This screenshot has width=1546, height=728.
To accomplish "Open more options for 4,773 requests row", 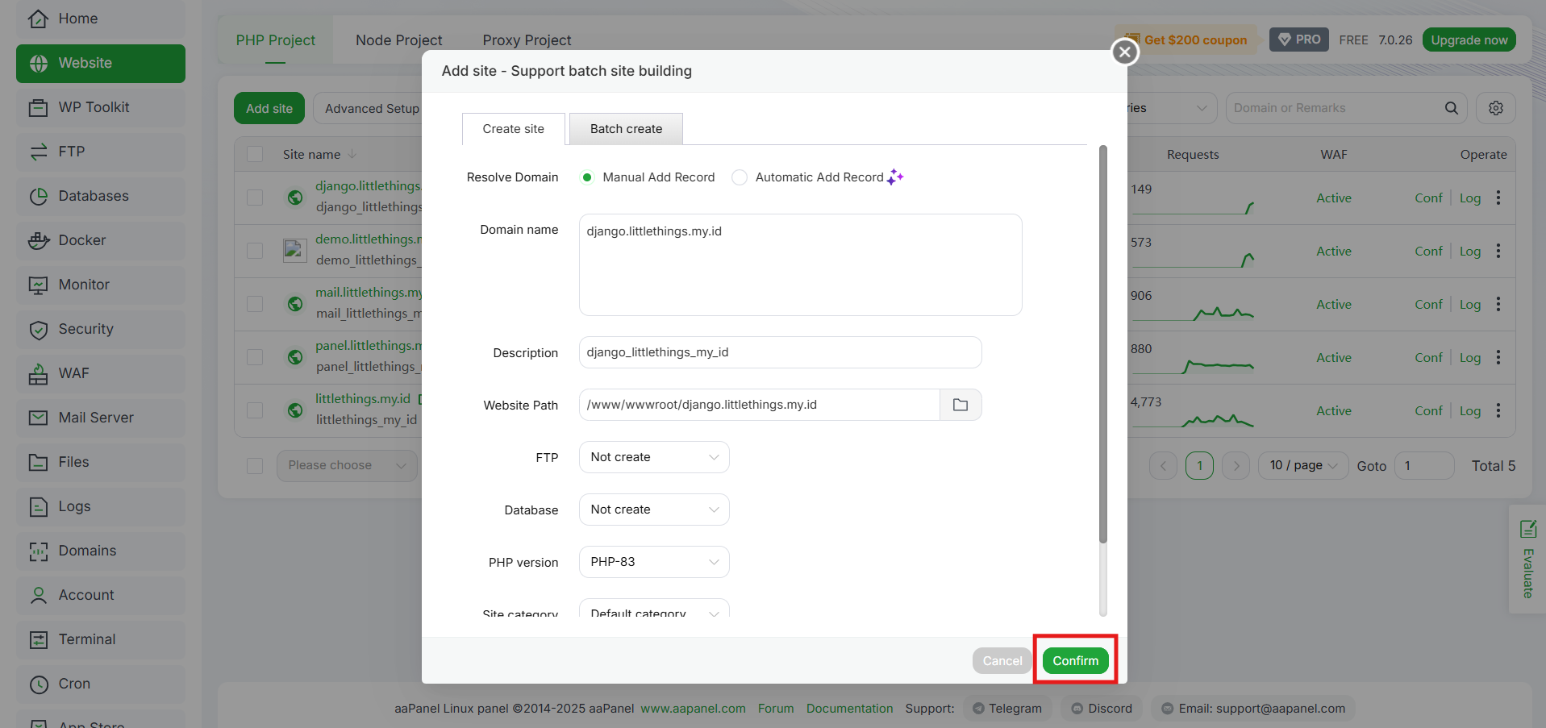I will pos(1498,410).
